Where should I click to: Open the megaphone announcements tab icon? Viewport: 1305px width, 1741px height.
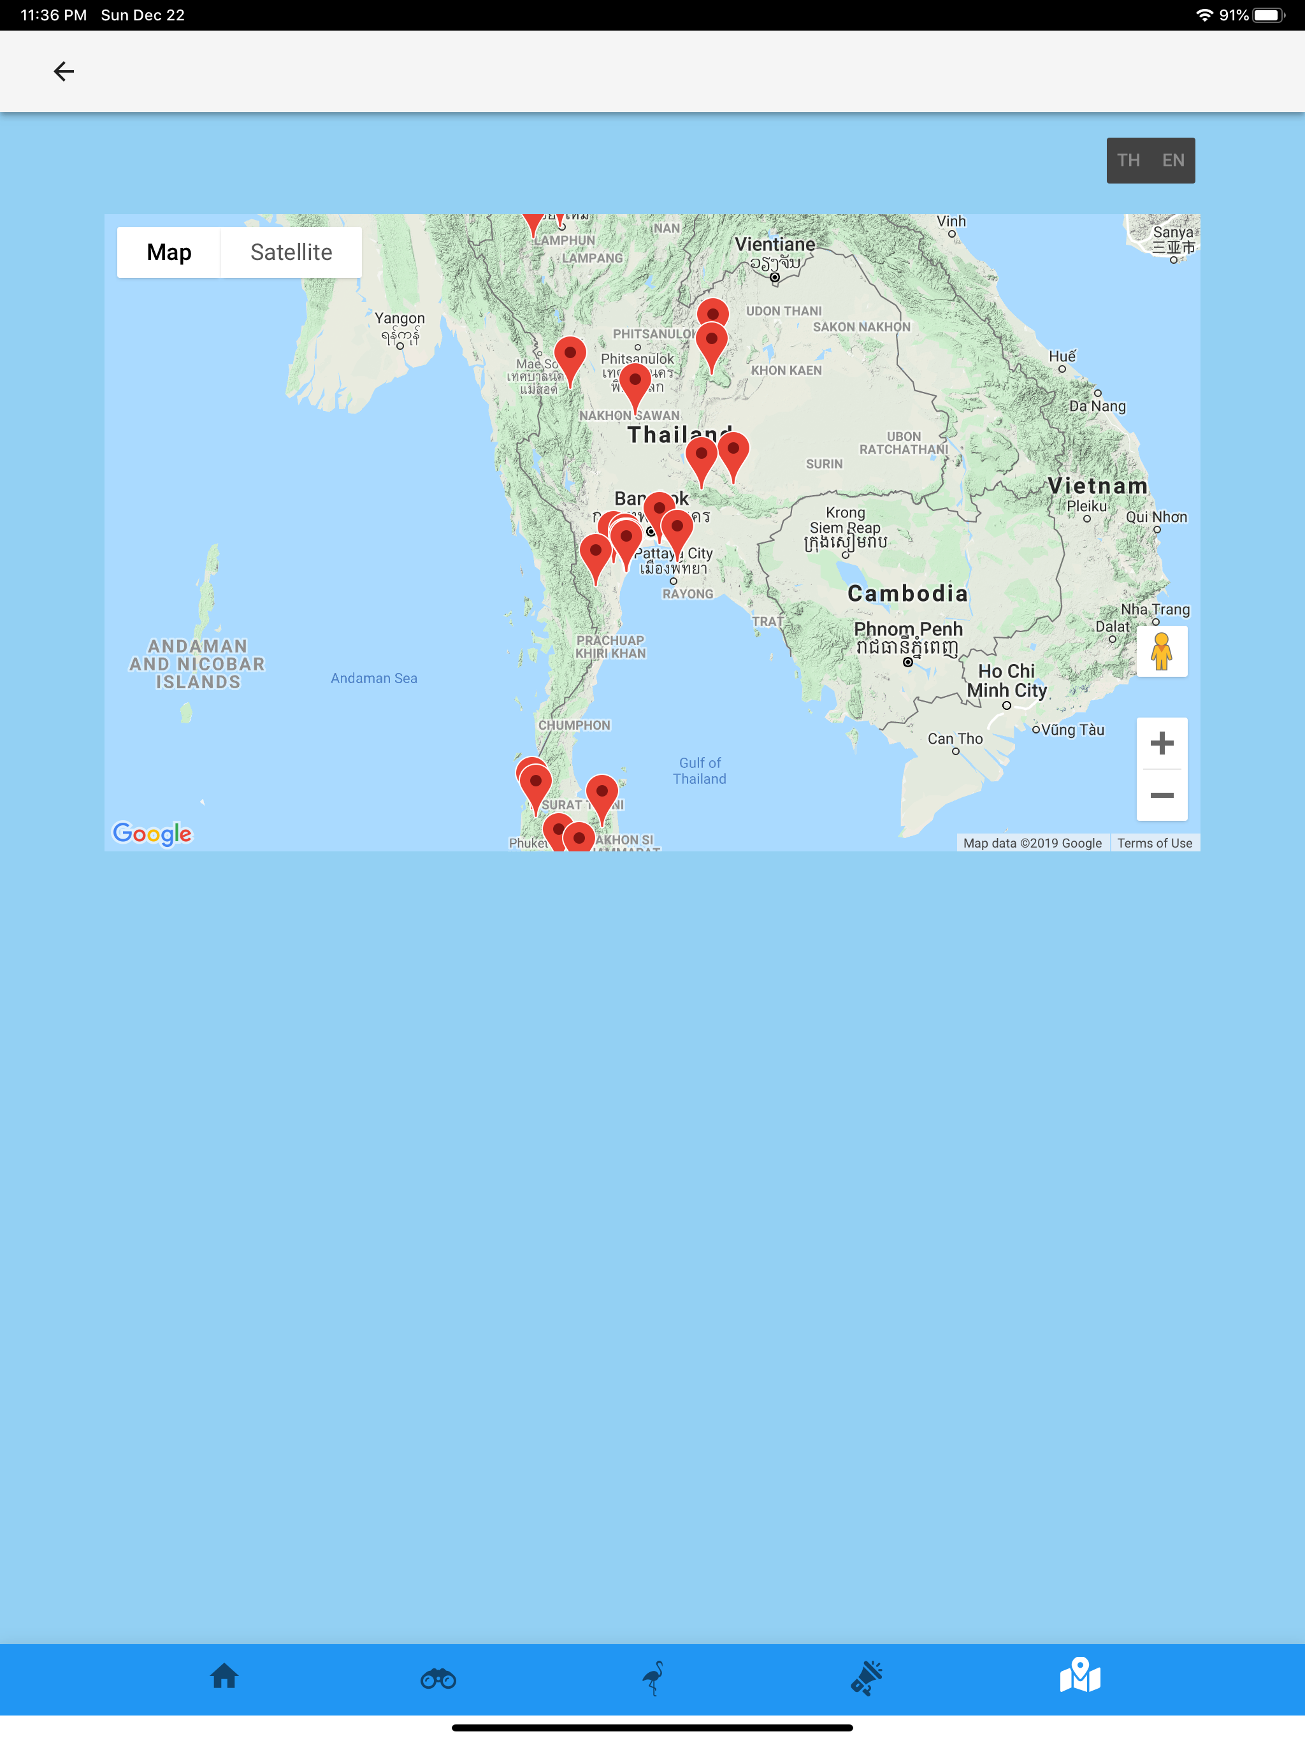(x=867, y=1678)
